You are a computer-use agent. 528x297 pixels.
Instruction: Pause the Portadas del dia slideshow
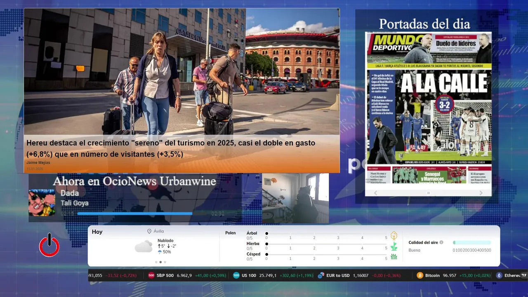[428, 193]
